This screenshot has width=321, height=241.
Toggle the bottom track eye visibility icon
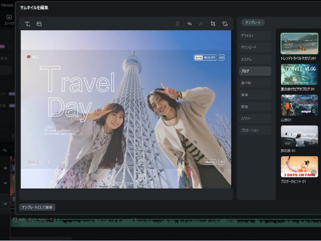(6, 203)
